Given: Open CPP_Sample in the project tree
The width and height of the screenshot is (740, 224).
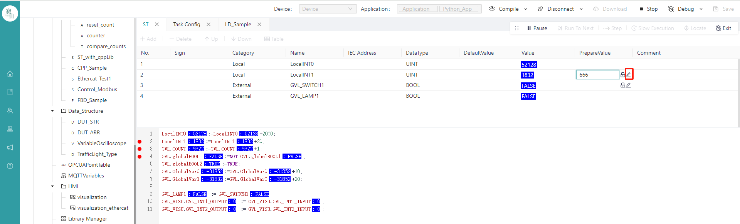Looking at the screenshot, I should point(92,68).
